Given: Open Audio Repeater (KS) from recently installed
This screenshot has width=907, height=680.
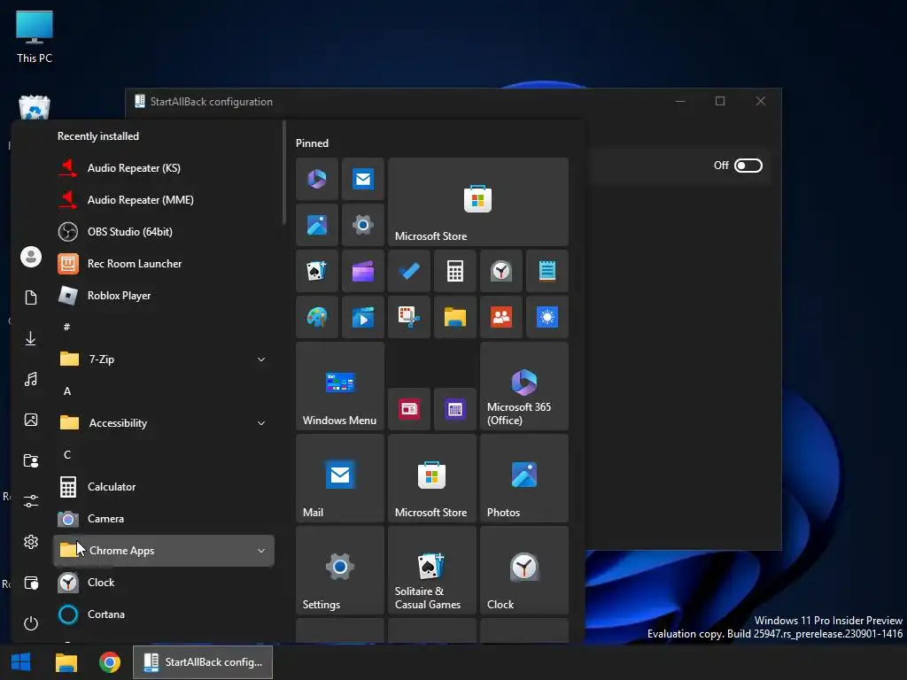Looking at the screenshot, I should click(x=164, y=168).
